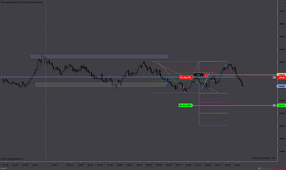
Task: Click the green 20552 price marker
Action: point(281,106)
